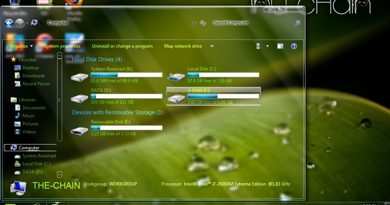
Task: Click Removable Disk (E:) usage bar
Action: pos(126,128)
